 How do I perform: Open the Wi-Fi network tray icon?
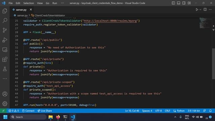tap(193, 117)
